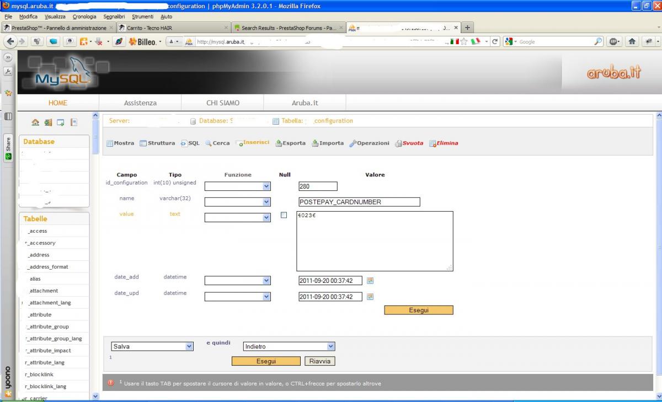The width and height of the screenshot is (662, 402).
Task: Click the Share sidebar button
Action: (x=8, y=147)
